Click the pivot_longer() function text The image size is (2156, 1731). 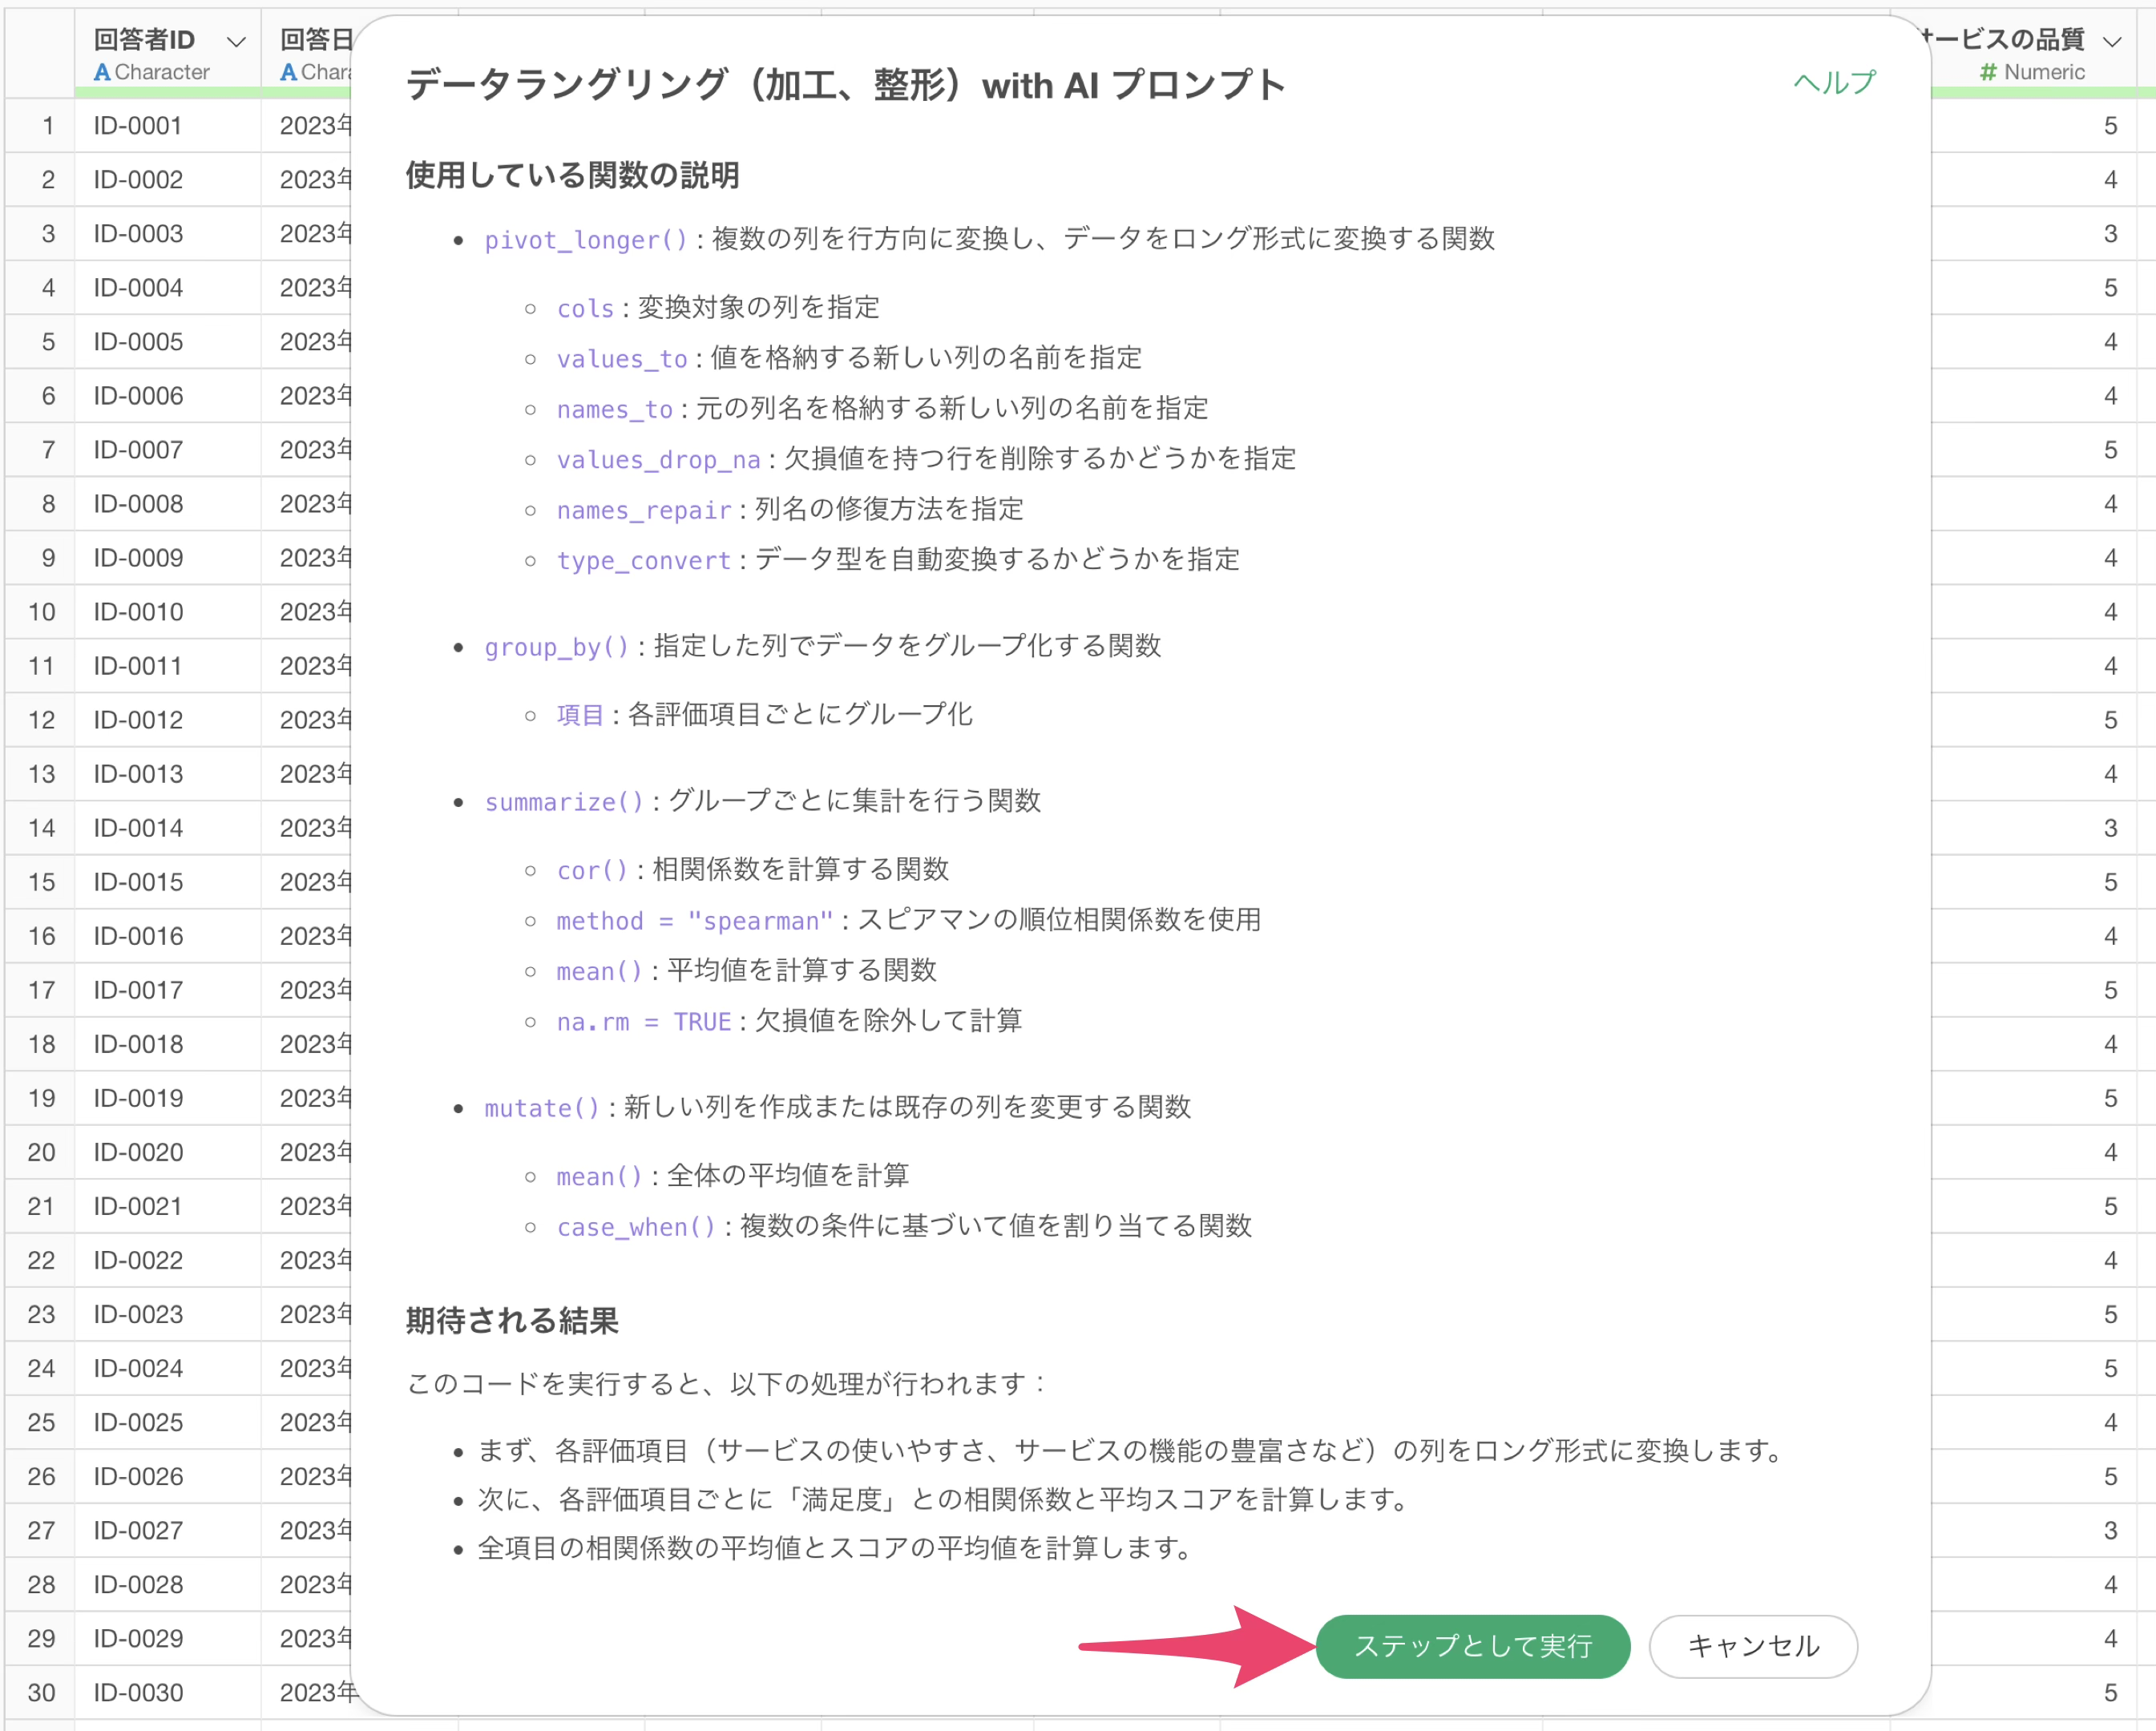tap(586, 240)
